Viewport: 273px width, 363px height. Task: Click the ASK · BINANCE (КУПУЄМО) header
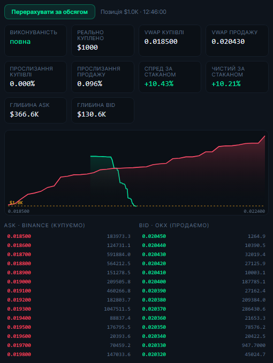pyautogui.click(x=44, y=225)
